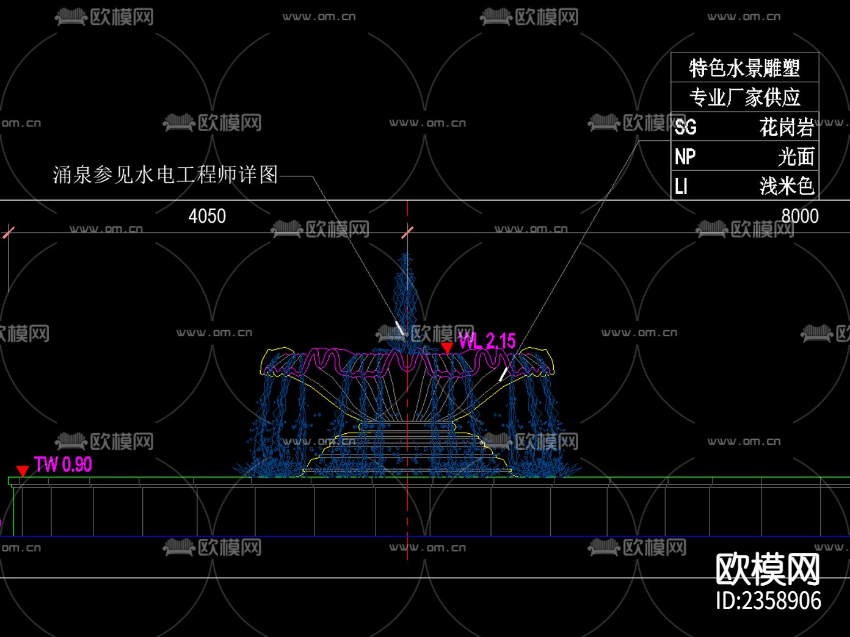
Task: Click the 4050 dimension label
Action: 207,217
